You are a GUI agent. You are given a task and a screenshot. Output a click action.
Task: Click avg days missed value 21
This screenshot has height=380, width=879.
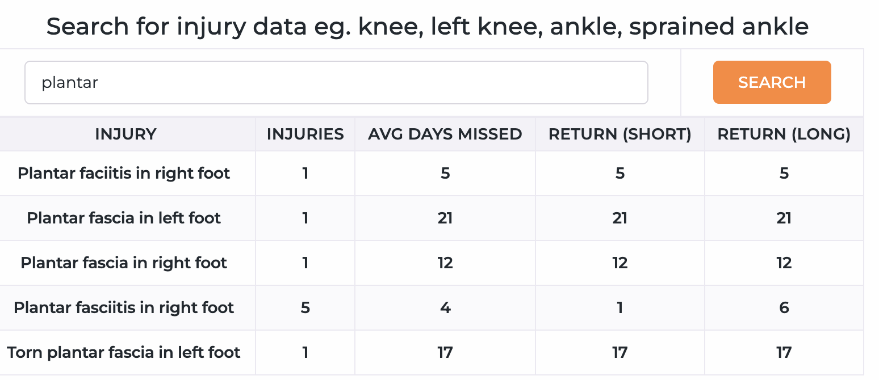445,218
